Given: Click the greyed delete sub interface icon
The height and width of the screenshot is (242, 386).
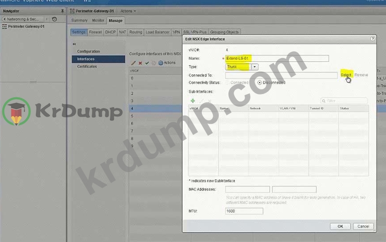Looking at the screenshot, I should pyautogui.click(x=210, y=101).
